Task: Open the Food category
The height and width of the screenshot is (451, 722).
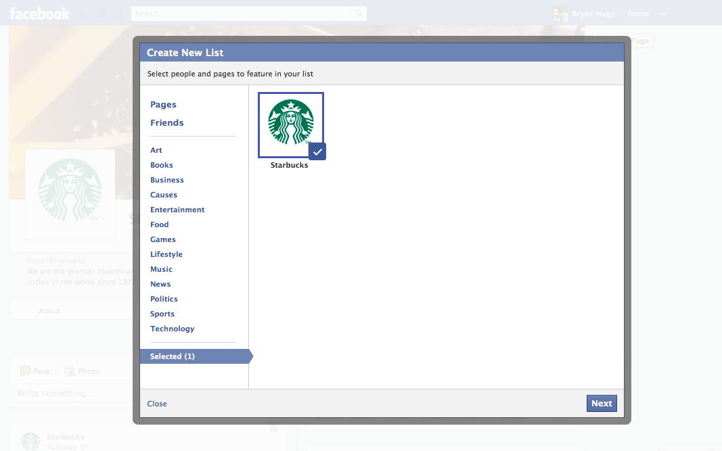Action: 160,224
